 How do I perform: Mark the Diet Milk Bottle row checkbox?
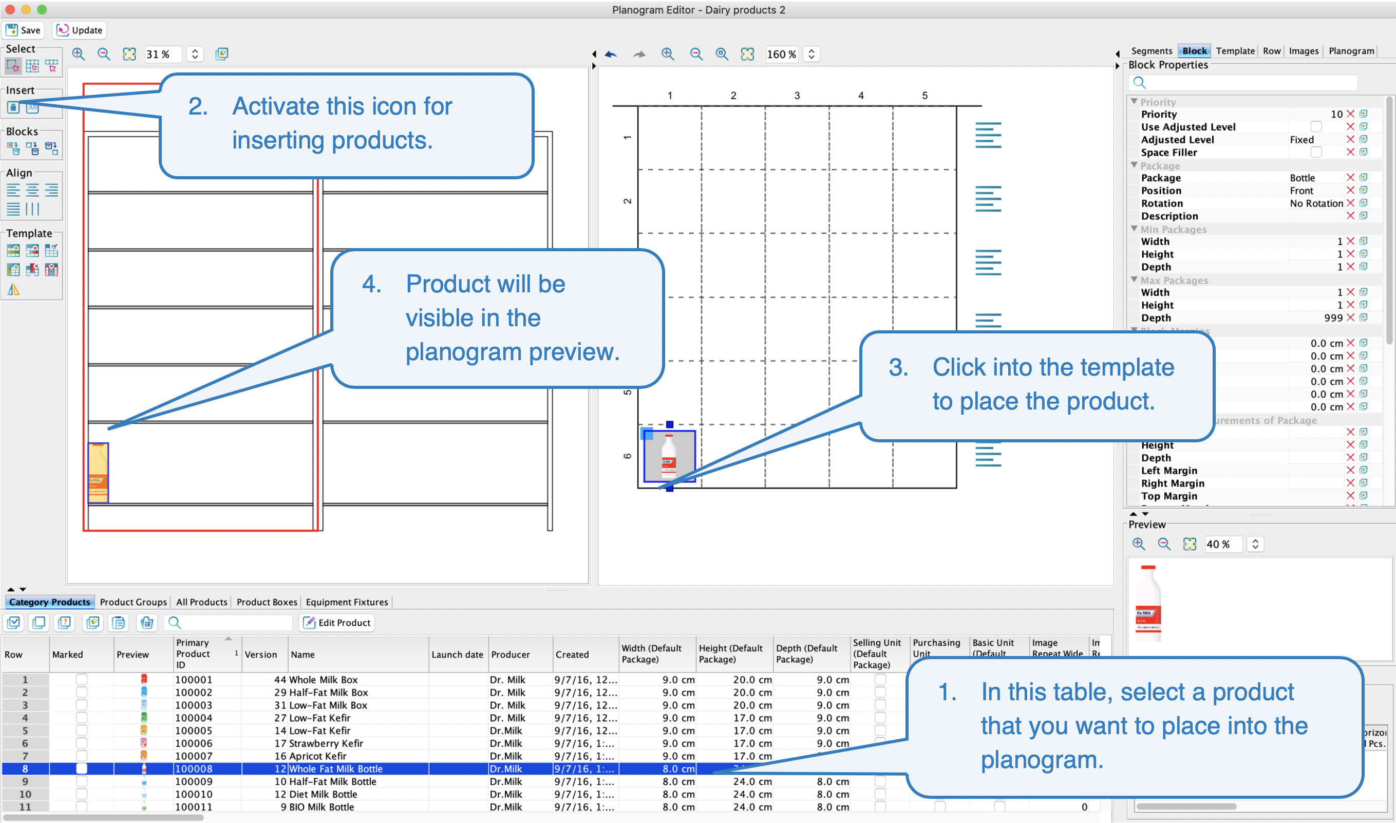(x=82, y=794)
